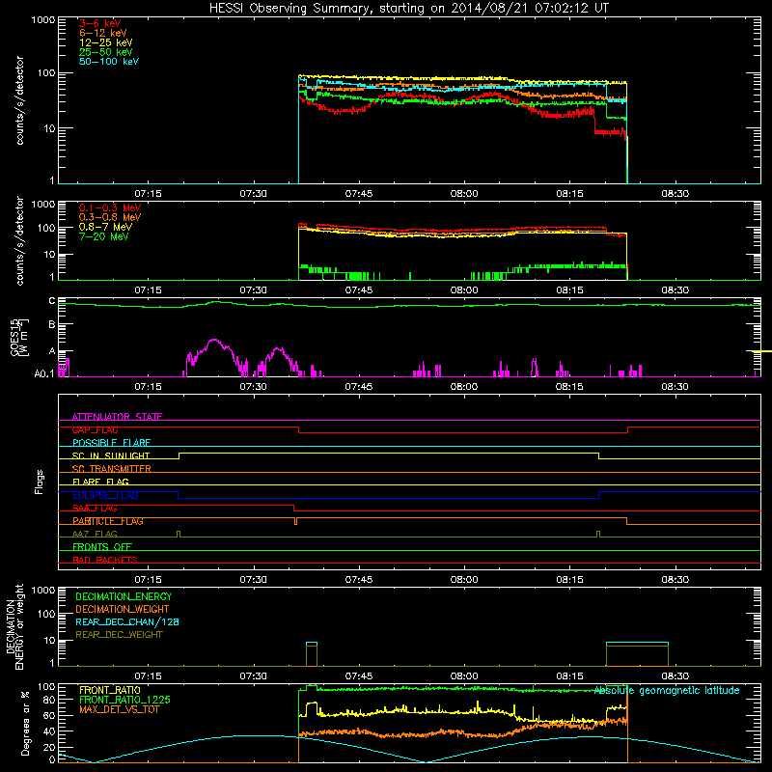Select the BAD_PACKETS flag label
The width and height of the screenshot is (772, 772).
click(105, 560)
